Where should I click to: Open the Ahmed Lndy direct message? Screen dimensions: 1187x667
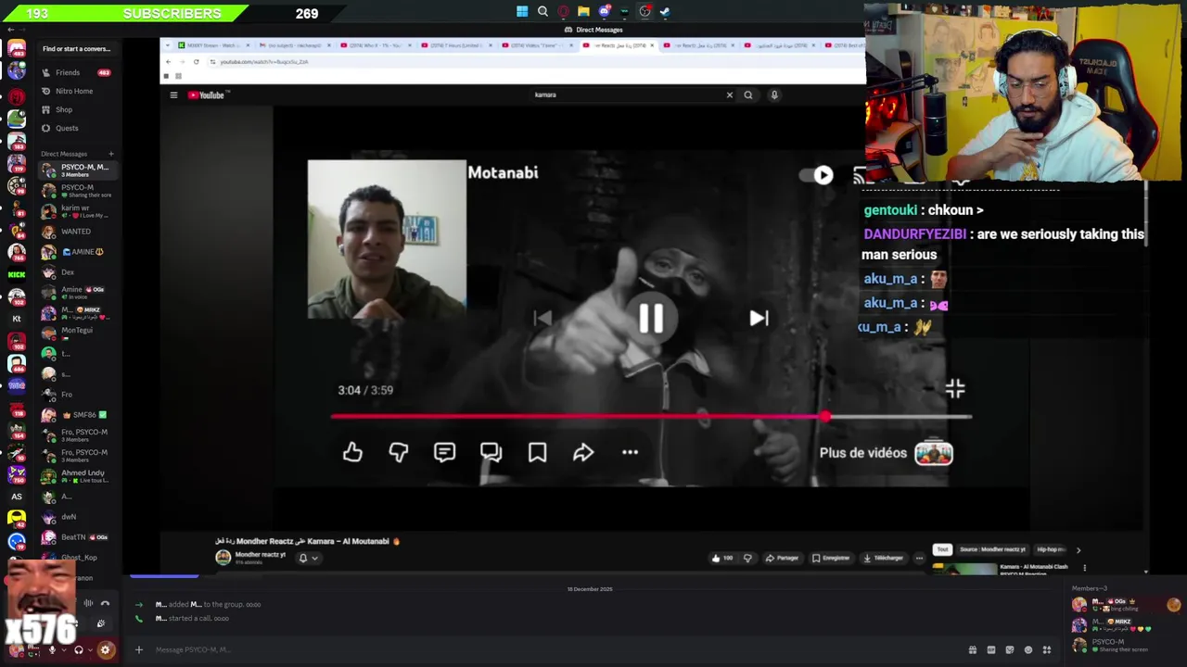pyautogui.click(x=77, y=476)
